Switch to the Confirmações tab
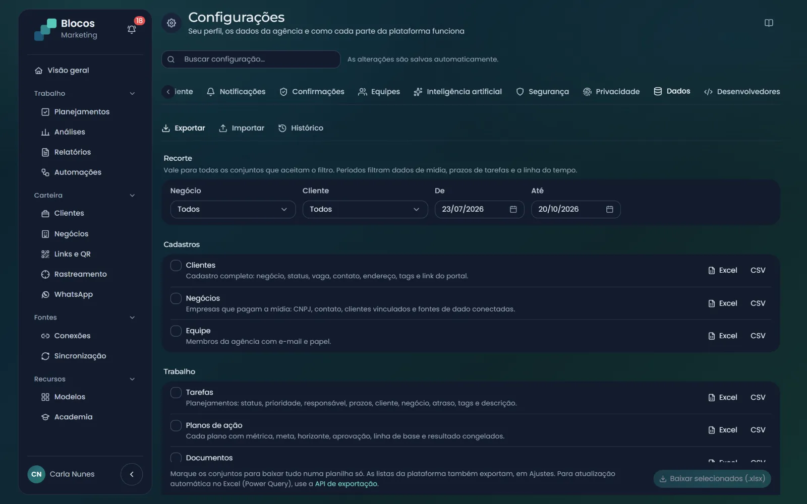807x504 pixels. click(x=312, y=92)
